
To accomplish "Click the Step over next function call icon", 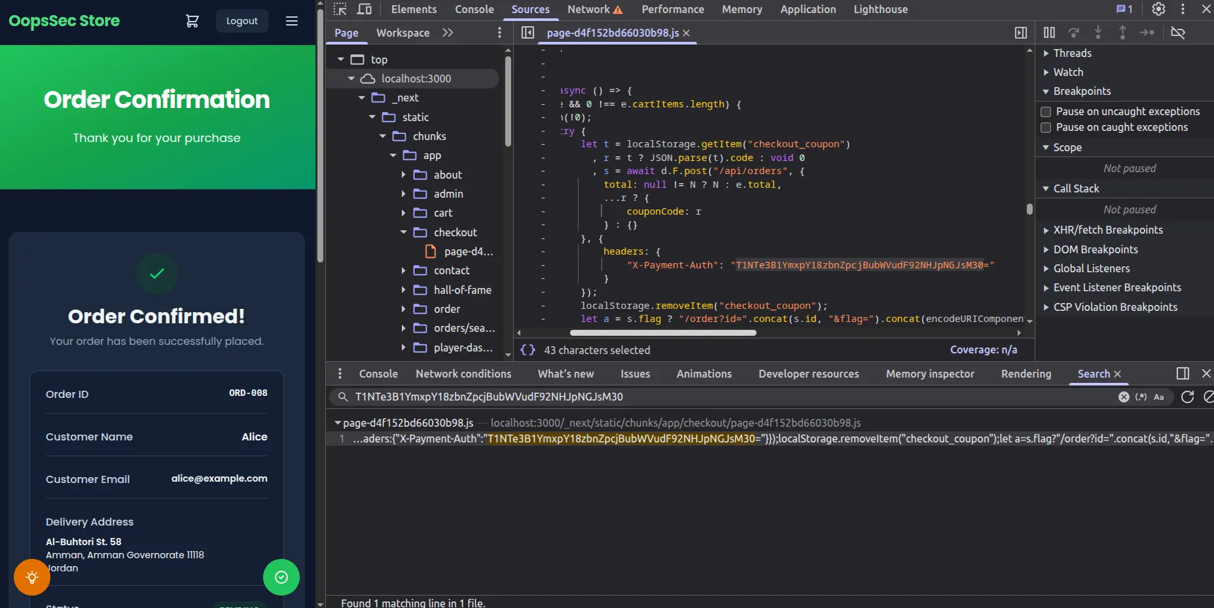I will point(1074,32).
